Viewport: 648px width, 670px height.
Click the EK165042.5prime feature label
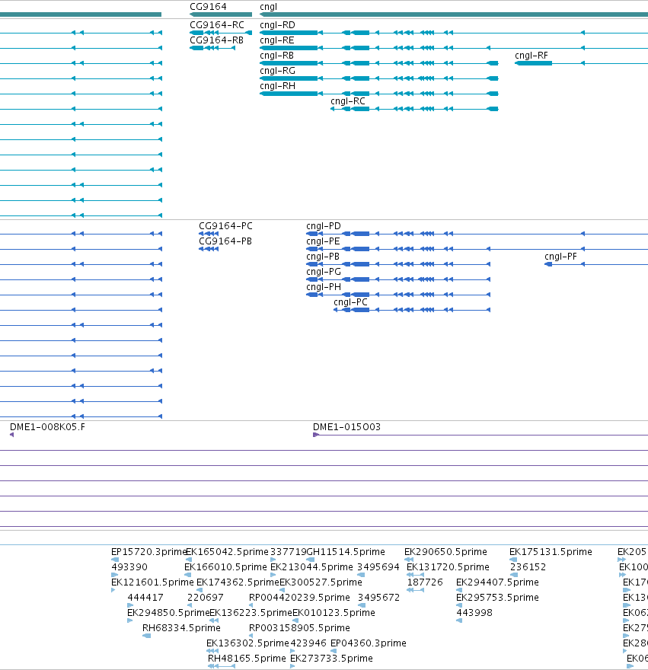pos(227,552)
